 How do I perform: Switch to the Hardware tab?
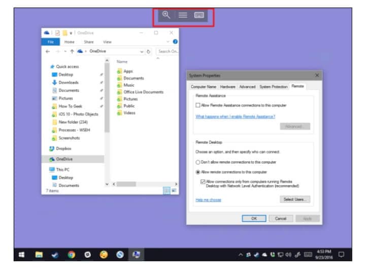(227, 87)
